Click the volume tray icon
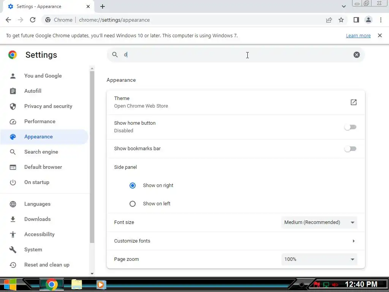Image resolution: width=389 pixels, height=292 pixels. click(x=335, y=284)
